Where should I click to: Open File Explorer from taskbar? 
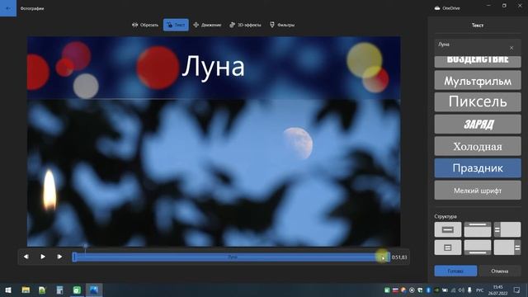point(26,290)
